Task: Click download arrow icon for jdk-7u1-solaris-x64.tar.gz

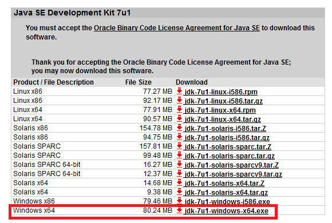Action: (179, 192)
